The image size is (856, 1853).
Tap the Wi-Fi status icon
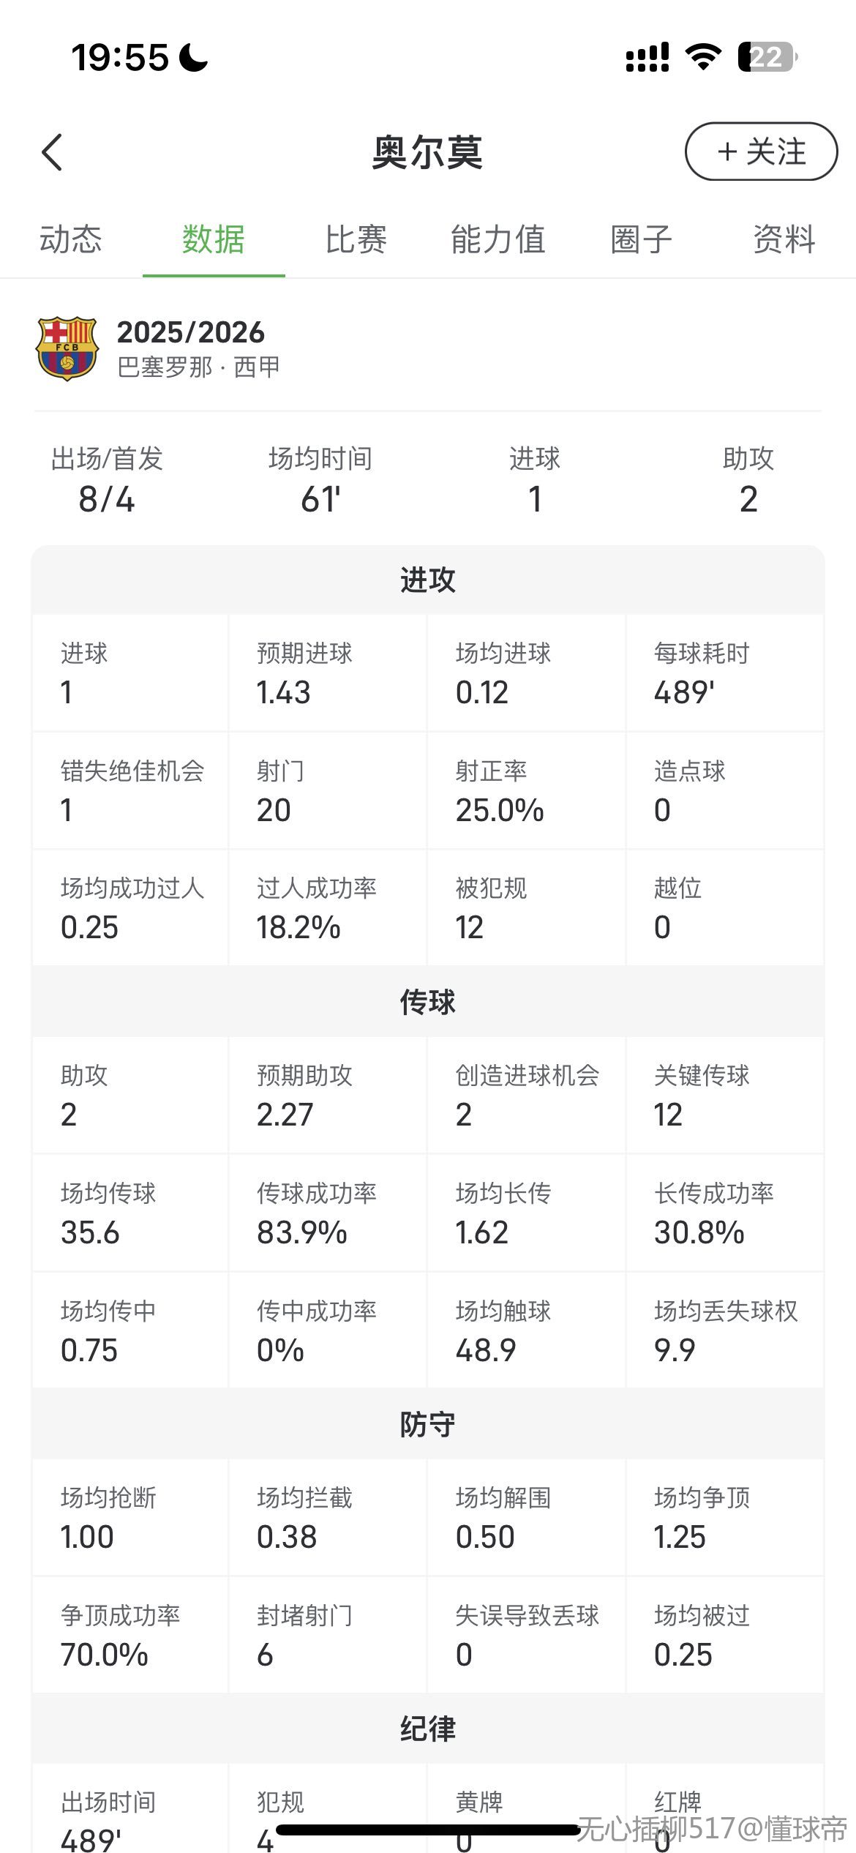pos(703,57)
